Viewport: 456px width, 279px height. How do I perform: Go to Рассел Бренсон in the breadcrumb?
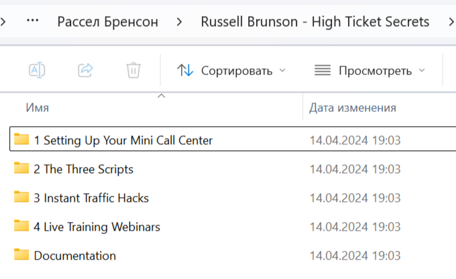107,22
